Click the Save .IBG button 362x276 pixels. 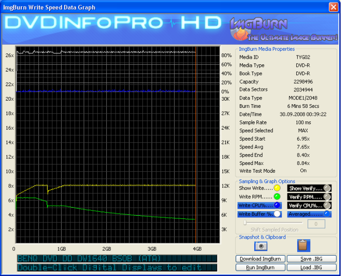312,259
